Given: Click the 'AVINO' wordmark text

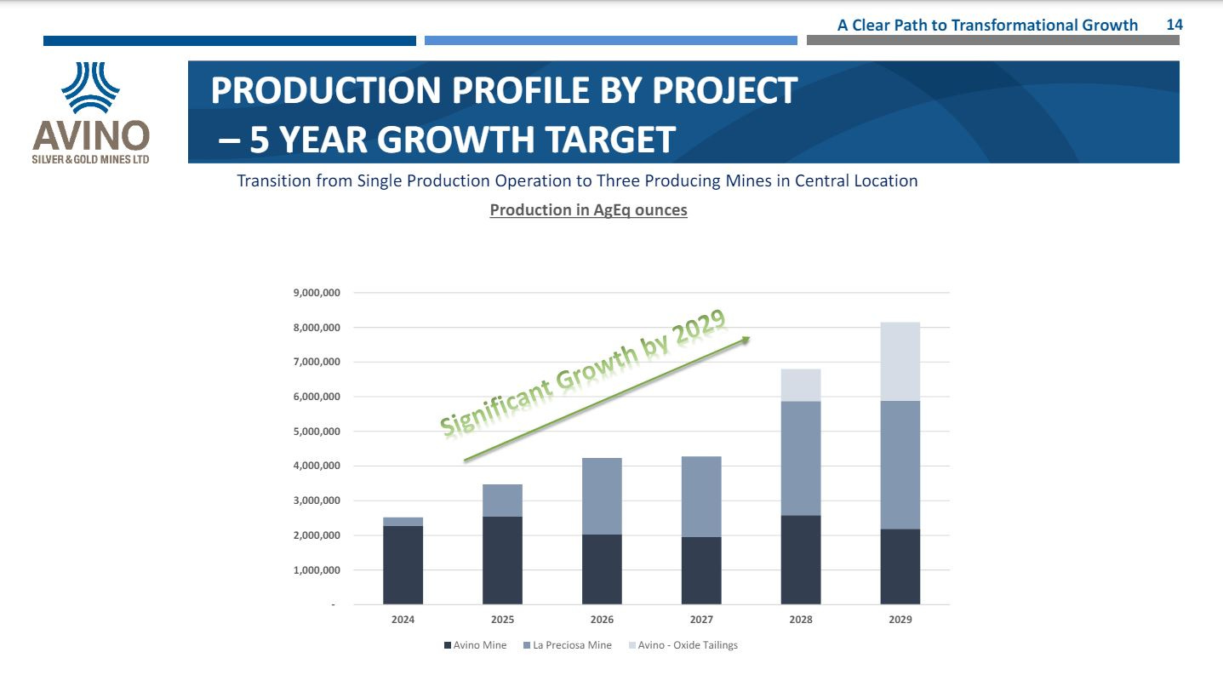Looking at the screenshot, I should click(x=91, y=137).
